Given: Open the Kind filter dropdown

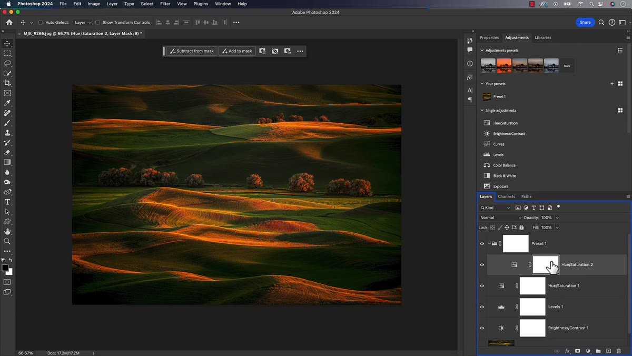Looking at the screenshot, I should point(495,207).
